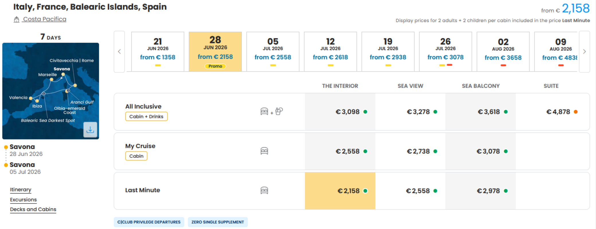Choose All Inclusive Sea Balcony at €3,618
Image resolution: width=596 pixels, height=229 pixels.
pyautogui.click(x=480, y=112)
